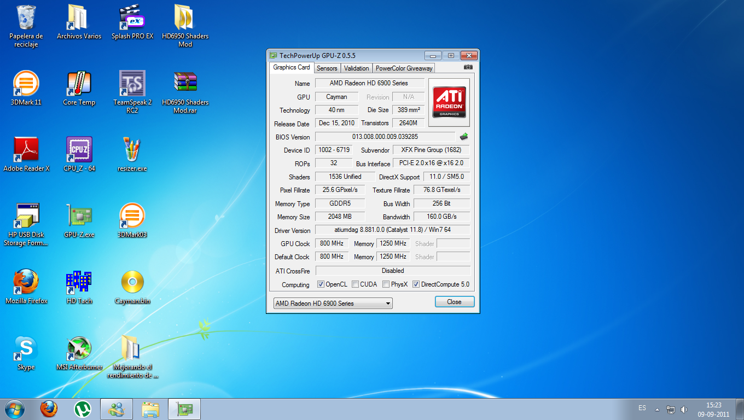Image resolution: width=744 pixels, height=420 pixels.
Task: Launch the 3DMark 11 shortcut
Action: [26, 88]
